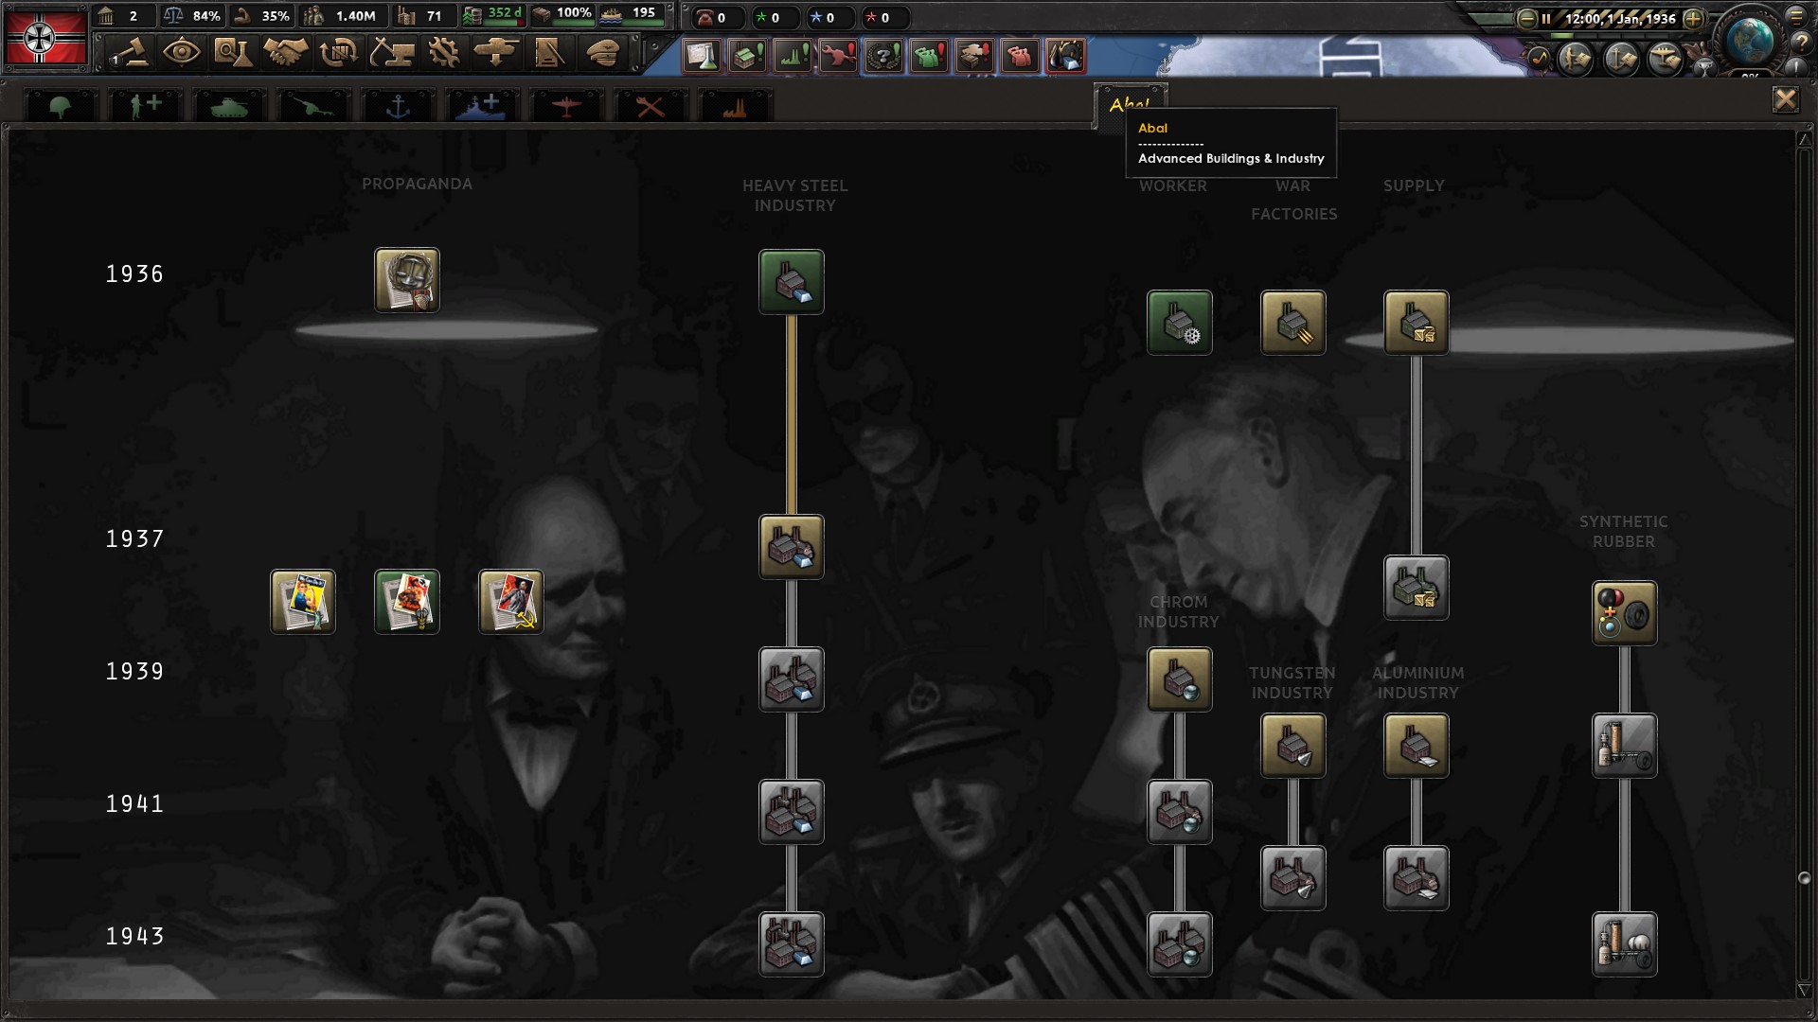Select the green middle propaganda poster
The width and height of the screenshot is (1818, 1022).
click(407, 602)
